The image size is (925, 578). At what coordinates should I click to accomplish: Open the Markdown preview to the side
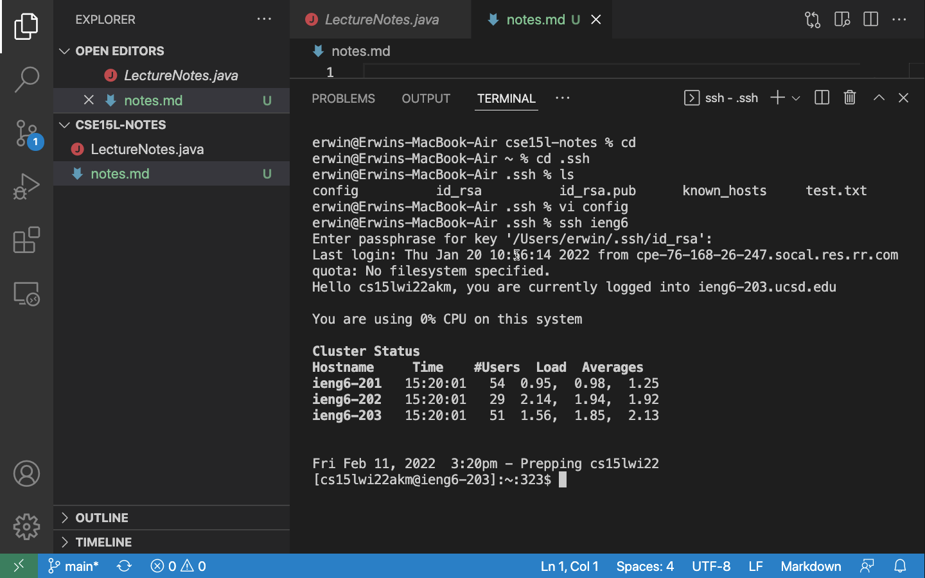(842, 19)
